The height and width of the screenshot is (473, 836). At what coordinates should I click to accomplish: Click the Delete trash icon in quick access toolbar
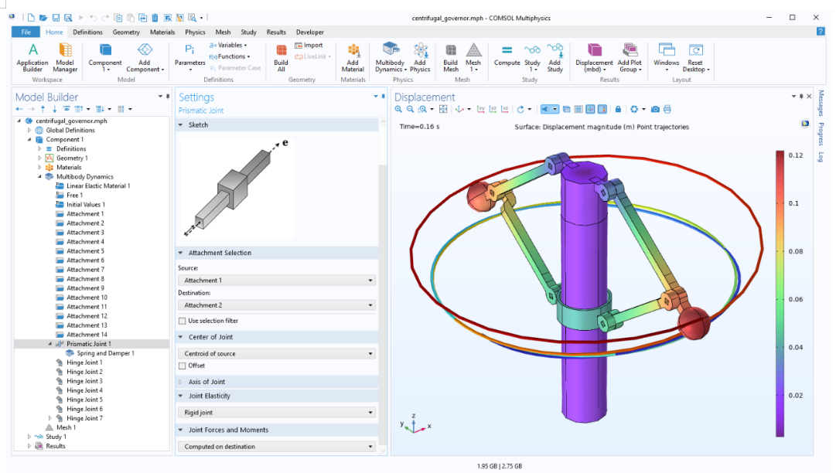(155, 18)
